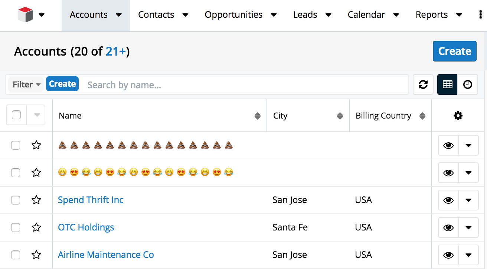Preview Airline Maintenance Co with eye icon

(x=448, y=255)
